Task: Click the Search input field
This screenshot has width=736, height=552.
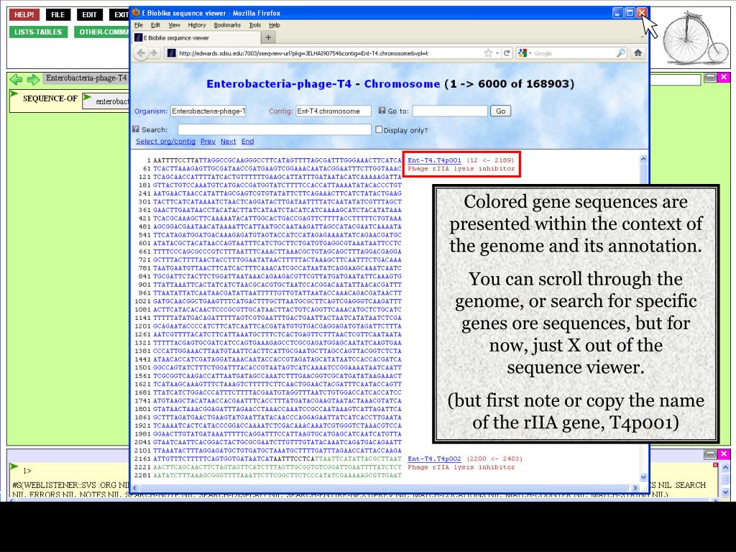Action: pos(274,129)
